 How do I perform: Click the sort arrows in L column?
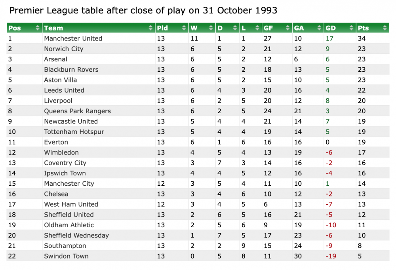tap(258, 28)
